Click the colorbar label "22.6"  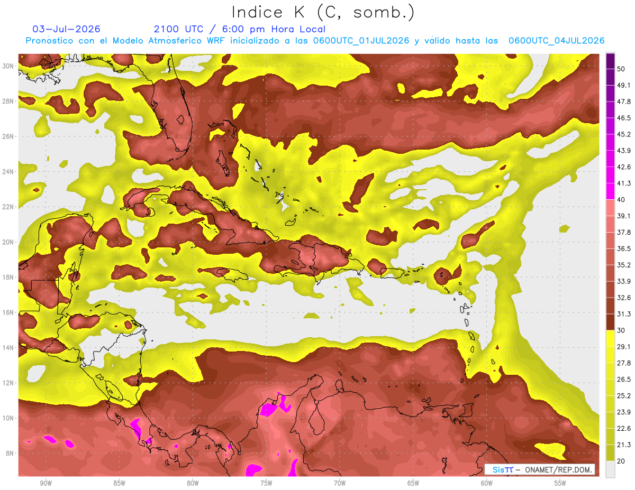(624, 428)
